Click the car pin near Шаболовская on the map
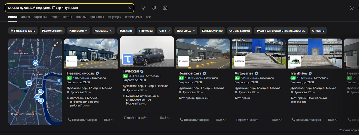 coord(35,63)
